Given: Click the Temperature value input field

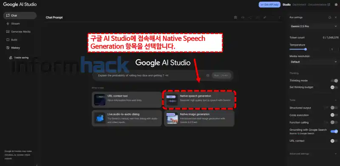Looking at the screenshot, I should (x=334, y=49).
